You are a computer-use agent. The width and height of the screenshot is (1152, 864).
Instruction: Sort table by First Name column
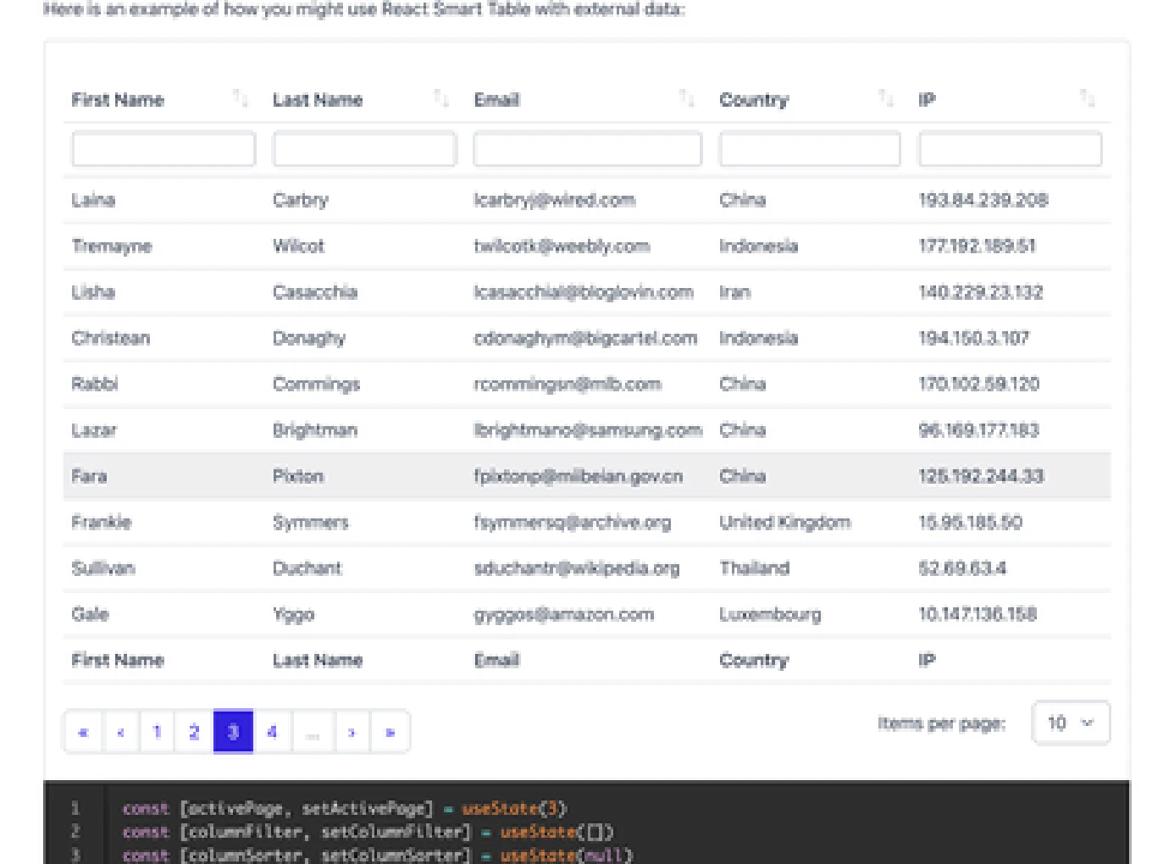click(x=241, y=99)
